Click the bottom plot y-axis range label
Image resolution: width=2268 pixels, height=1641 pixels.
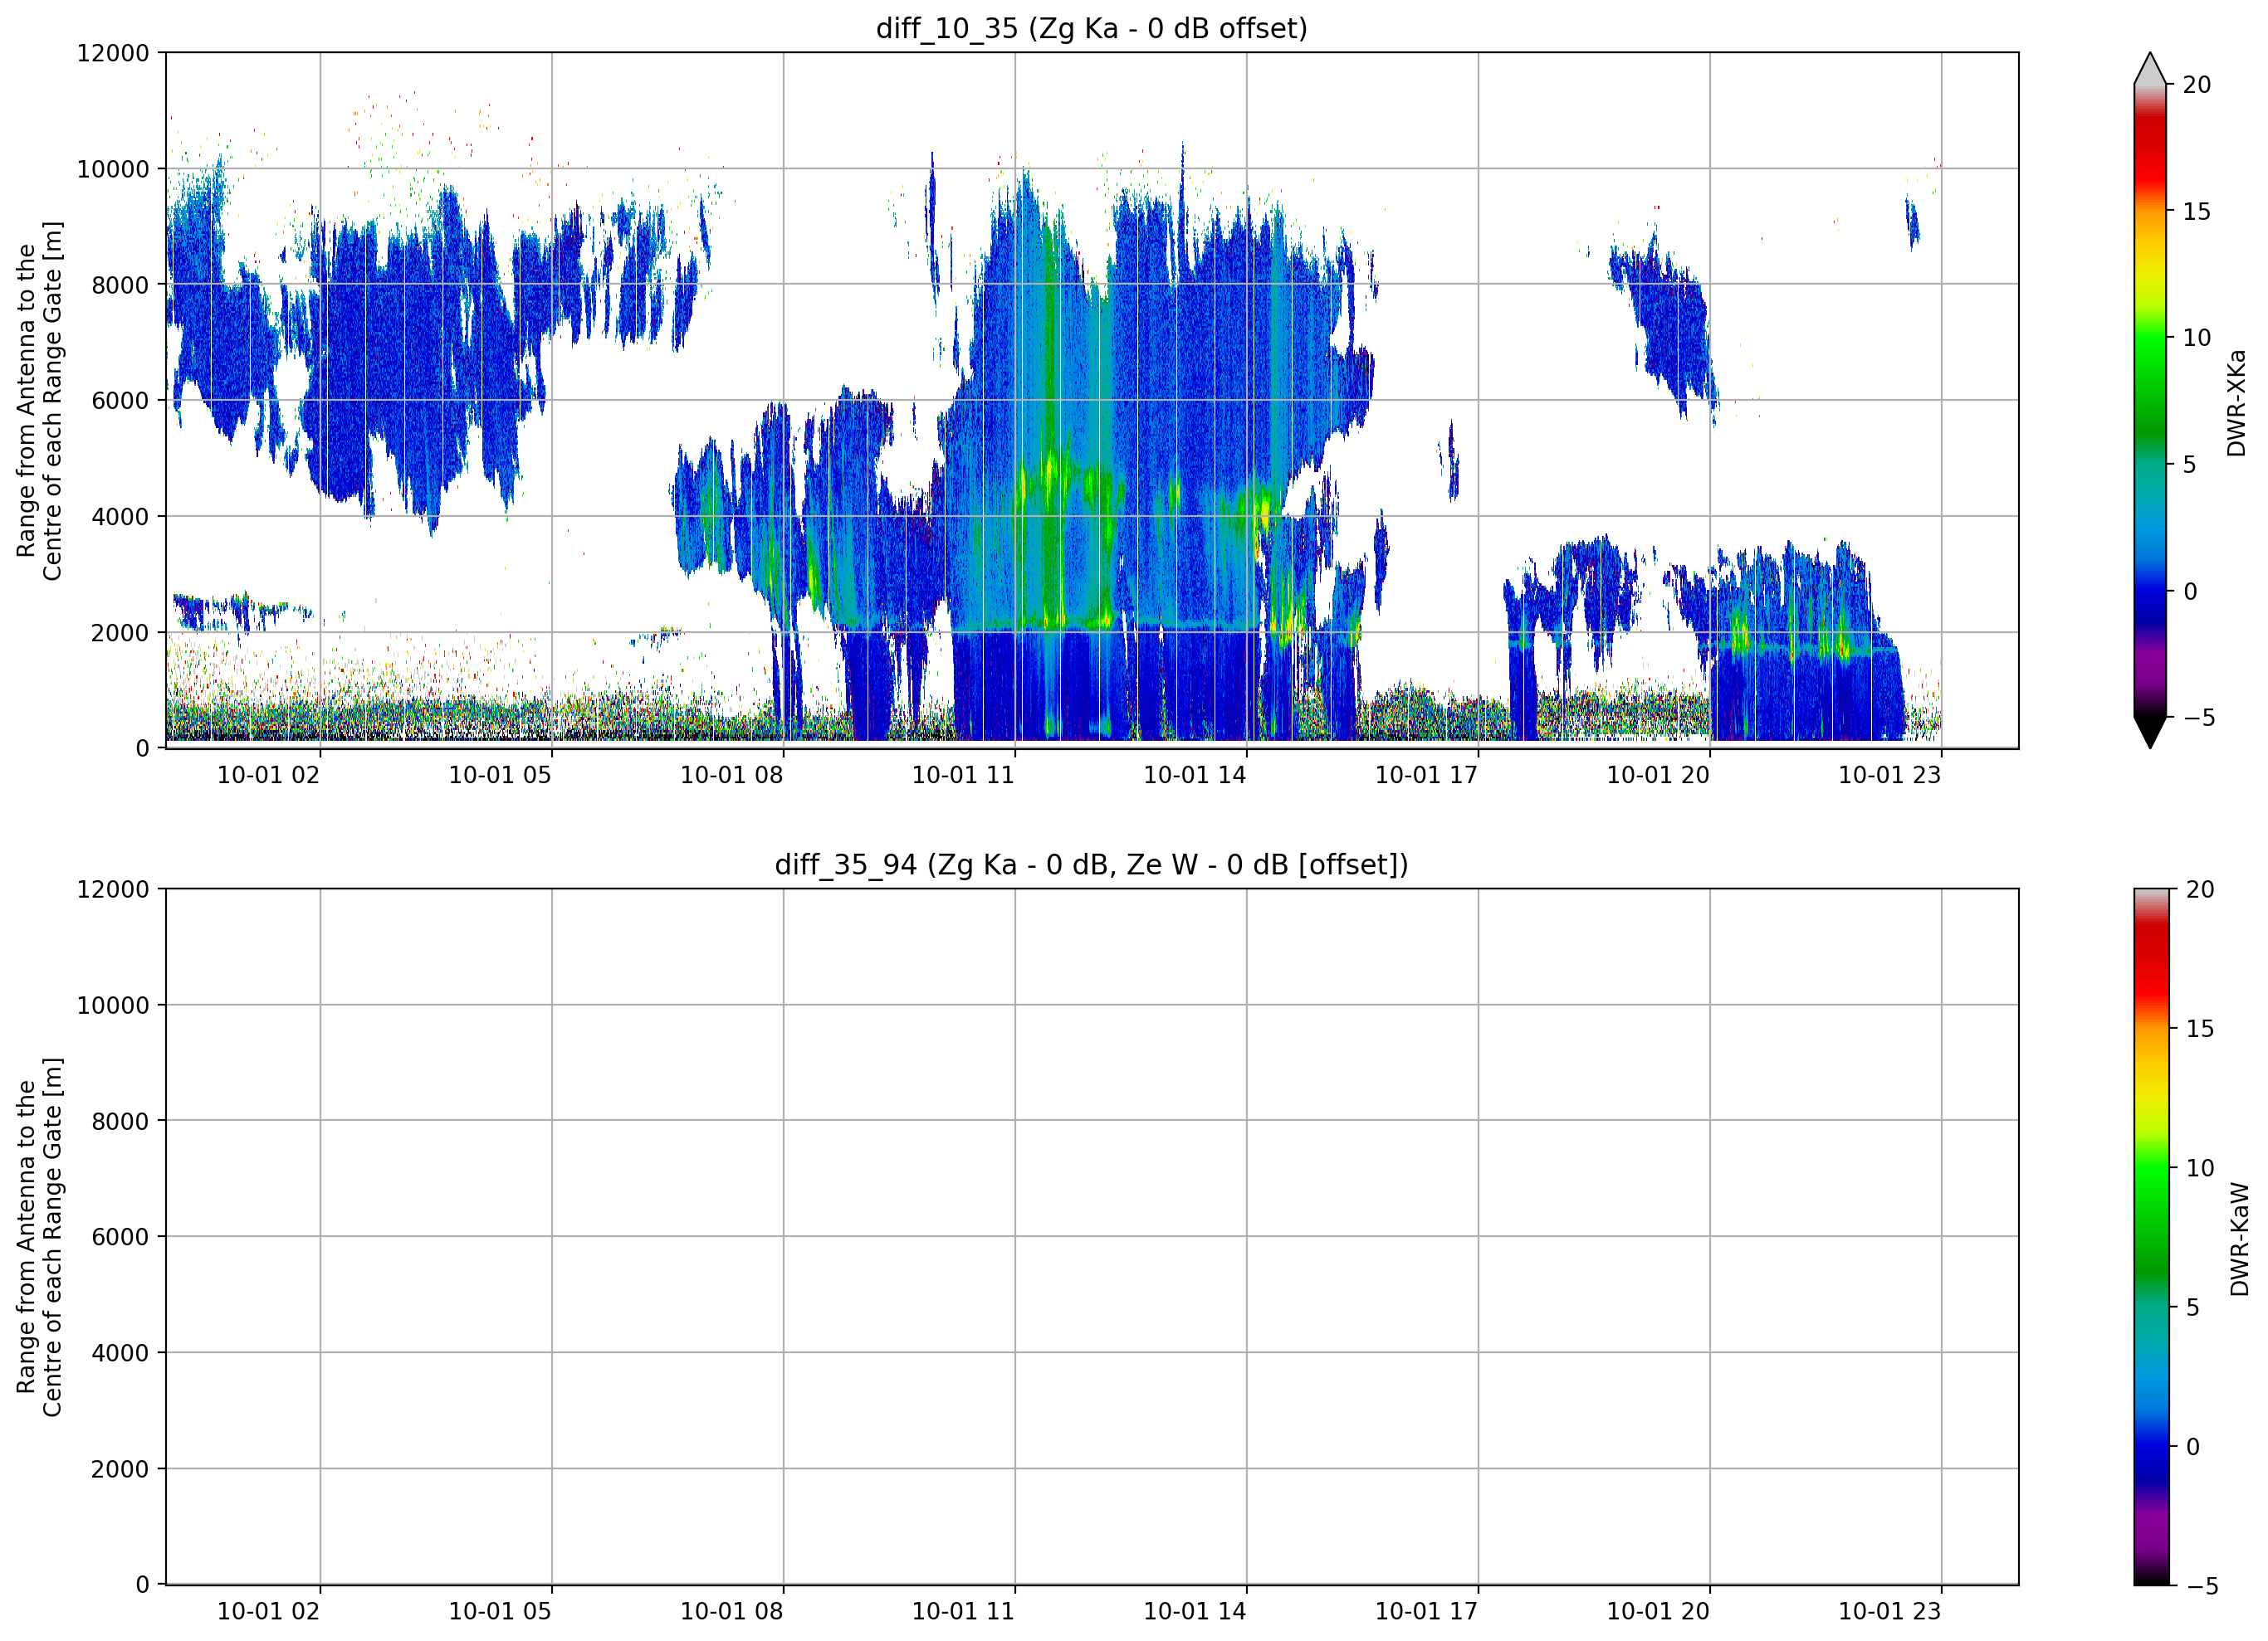point(39,1236)
